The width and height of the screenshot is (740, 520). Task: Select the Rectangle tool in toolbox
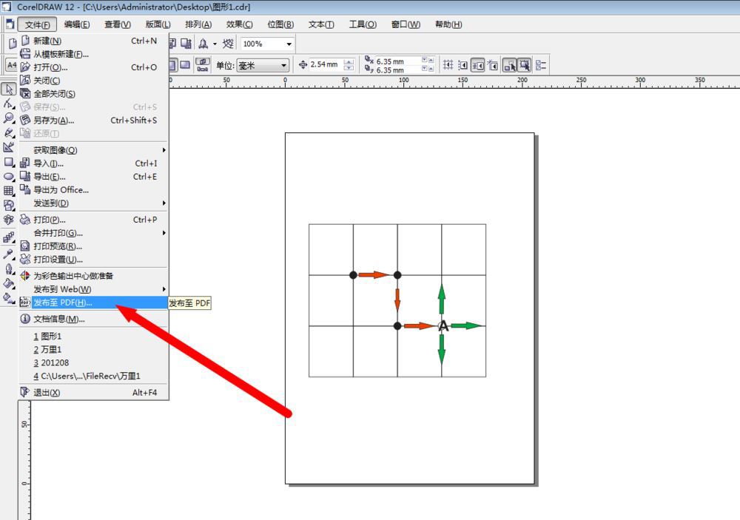[9, 162]
